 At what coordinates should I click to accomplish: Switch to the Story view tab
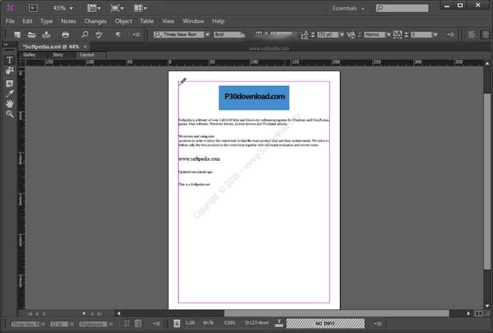point(58,55)
